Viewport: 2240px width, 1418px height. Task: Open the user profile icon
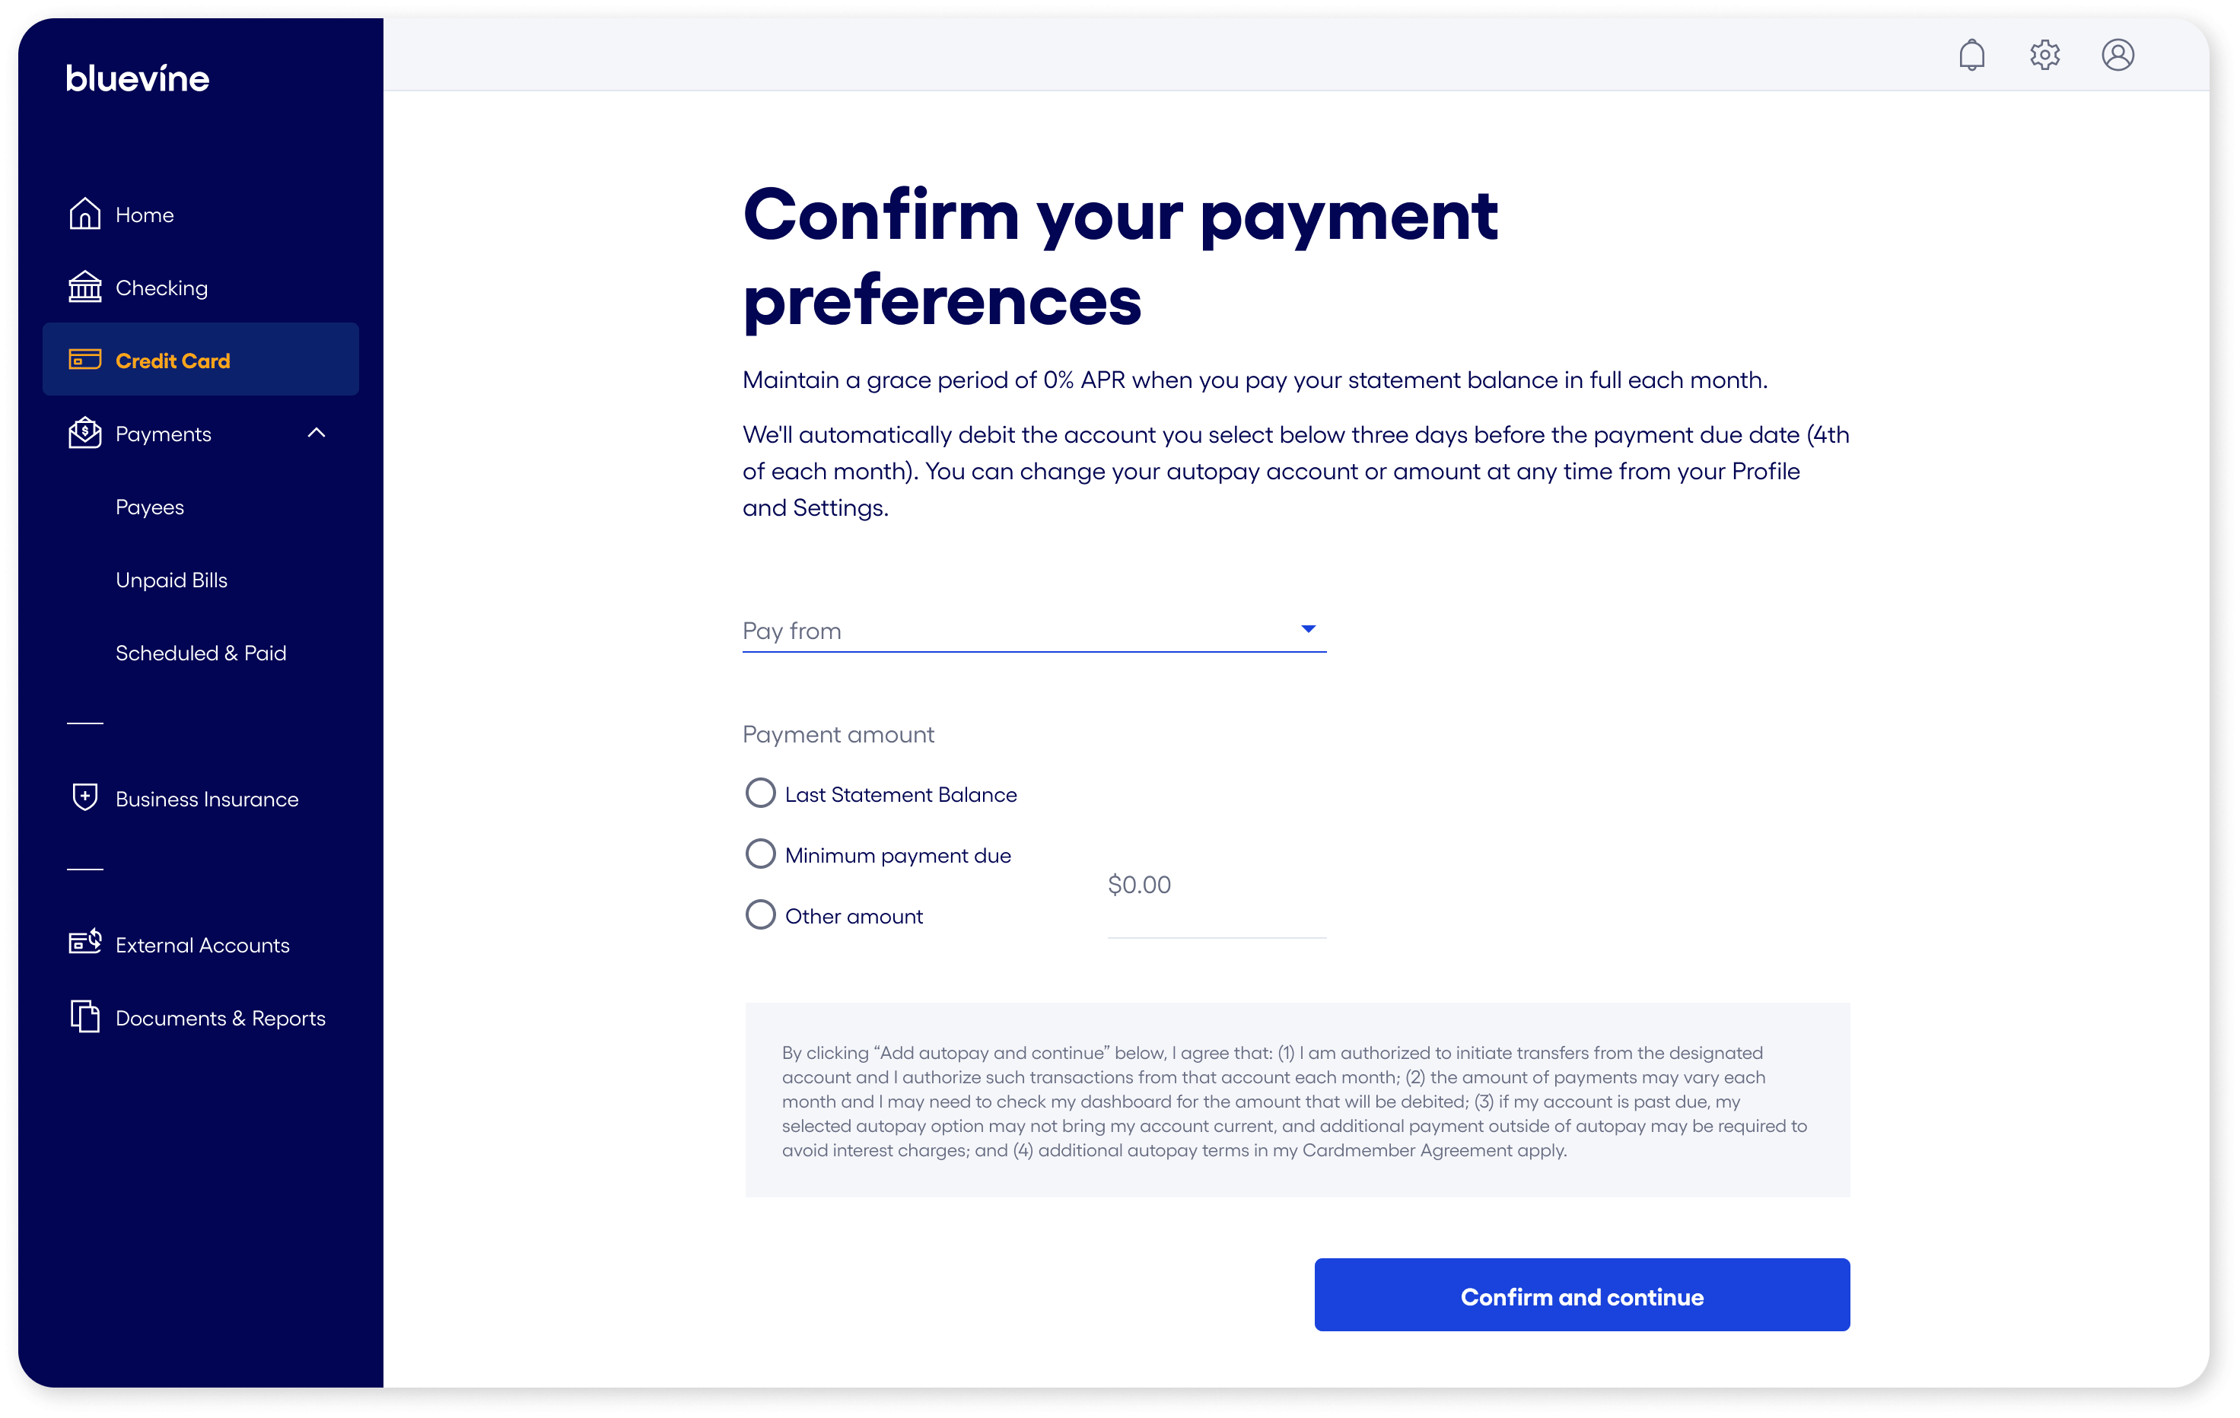click(2117, 55)
